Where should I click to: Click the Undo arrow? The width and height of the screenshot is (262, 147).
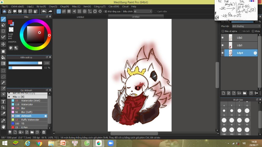44,11
